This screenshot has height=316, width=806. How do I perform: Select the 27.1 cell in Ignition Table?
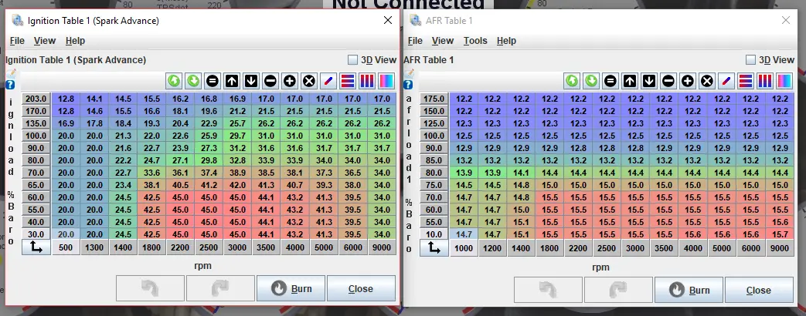click(x=180, y=160)
